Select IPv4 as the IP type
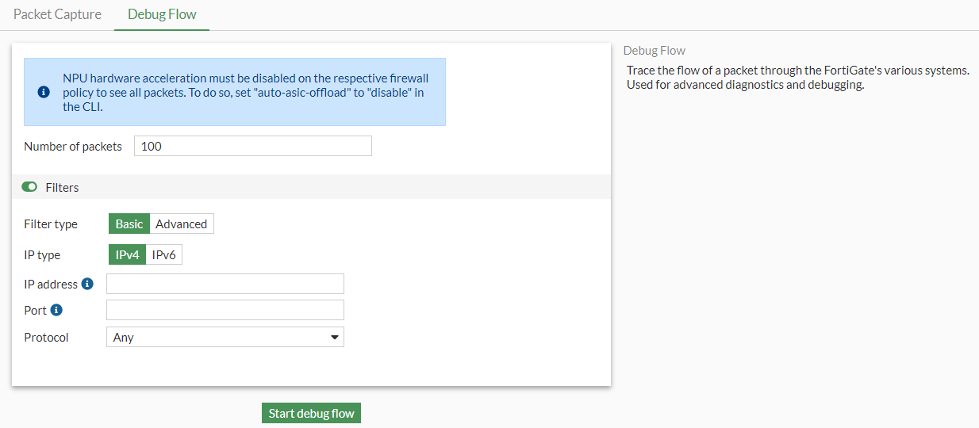 pos(127,255)
